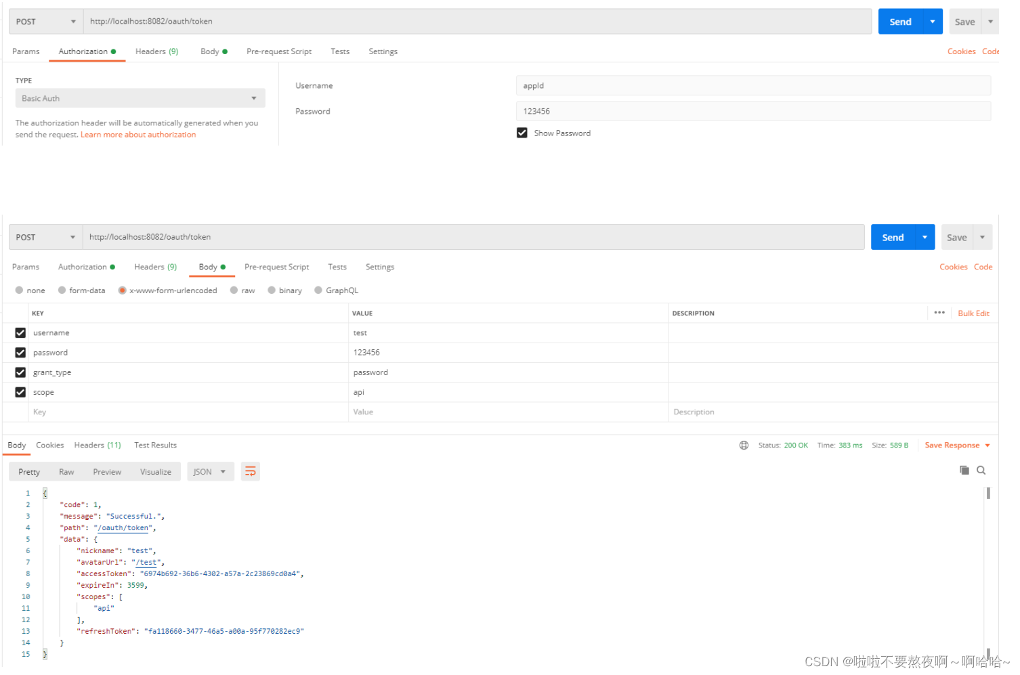Image resolution: width=1020 pixels, height=675 pixels.
Task: Select the form-data radio option
Action: point(62,290)
